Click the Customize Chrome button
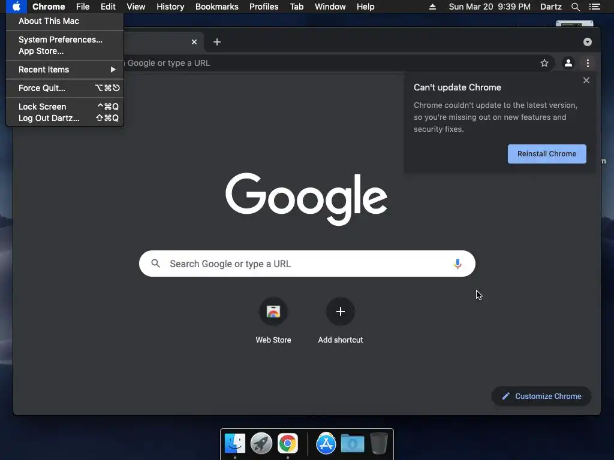The height and width of the screenshot is (460, 614). (541, 397)
